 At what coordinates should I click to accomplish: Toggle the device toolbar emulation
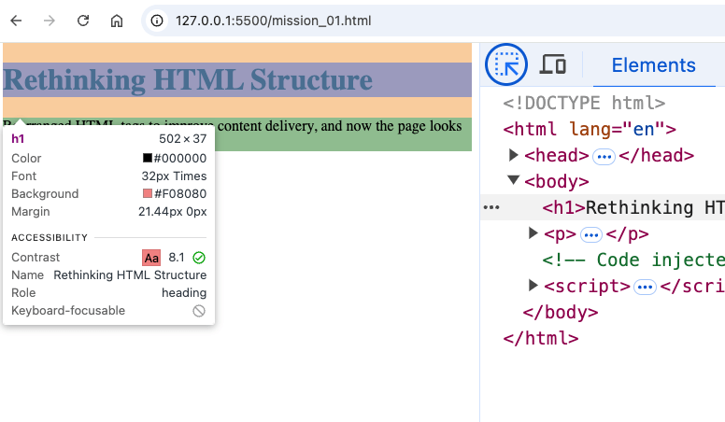[554, 64]
